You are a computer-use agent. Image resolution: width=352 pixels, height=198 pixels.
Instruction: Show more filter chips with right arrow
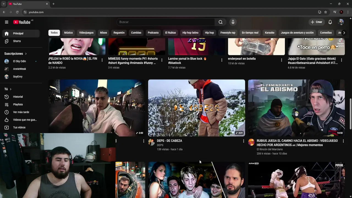(344, 33)
